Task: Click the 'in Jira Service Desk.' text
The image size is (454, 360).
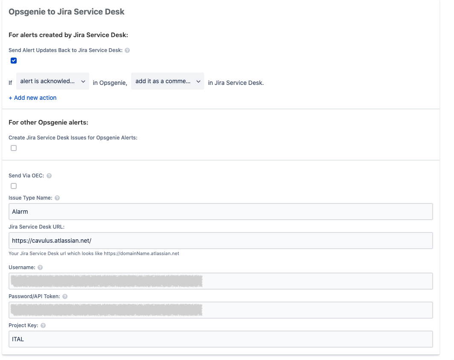Action: [236, 83]
